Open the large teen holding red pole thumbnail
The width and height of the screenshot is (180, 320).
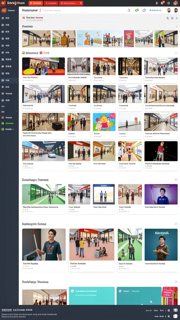pyautogui.click(x=44, y=244)
